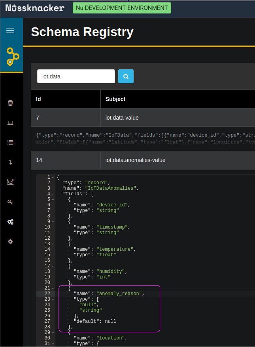Open the hamburger menu icon
Viewport: 255px width, 347px height.
pyautogui.click(x=10, y=31)
